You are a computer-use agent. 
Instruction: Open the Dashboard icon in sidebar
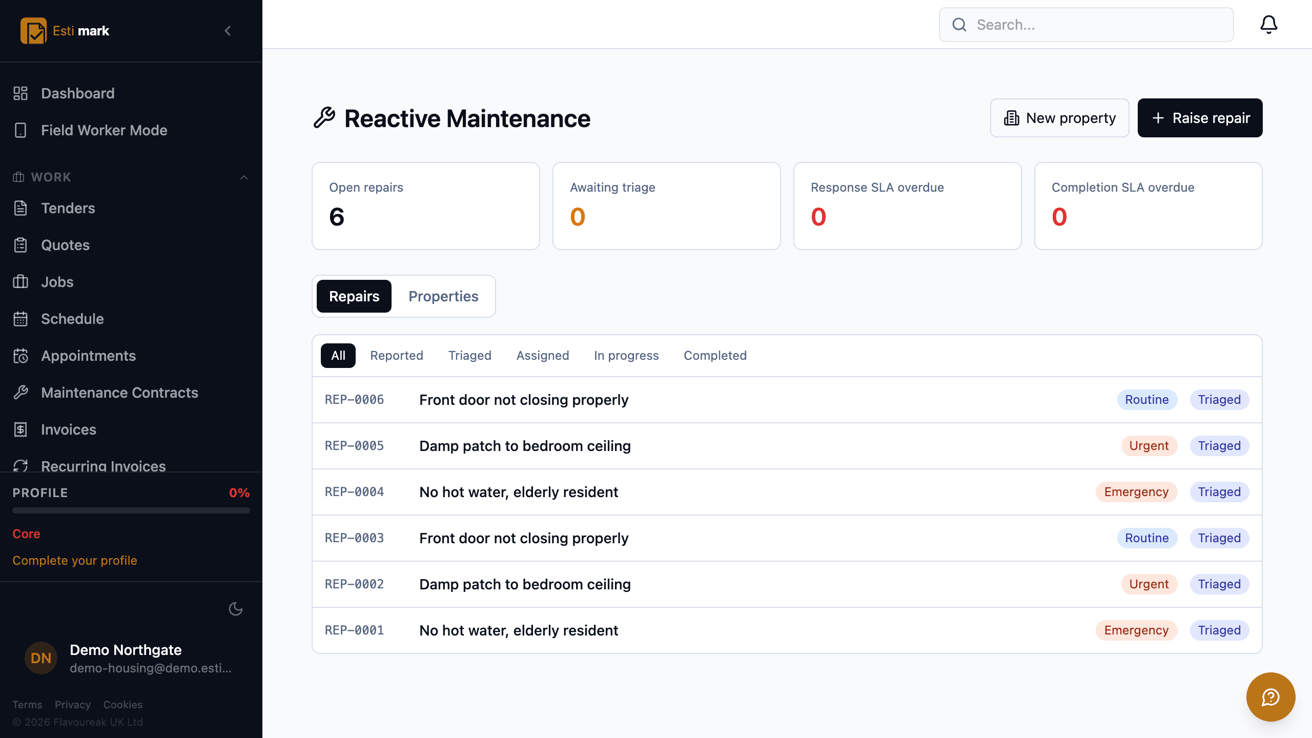pos(20,93)
